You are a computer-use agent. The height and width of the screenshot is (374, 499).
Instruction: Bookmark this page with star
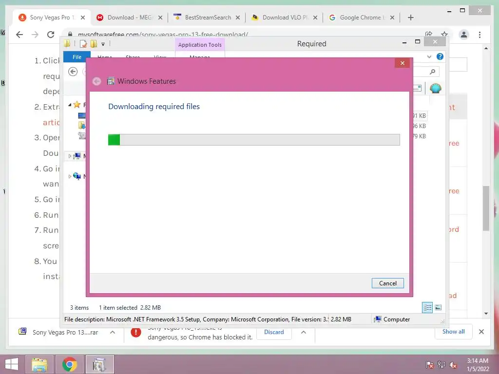[x=444, y=34]
